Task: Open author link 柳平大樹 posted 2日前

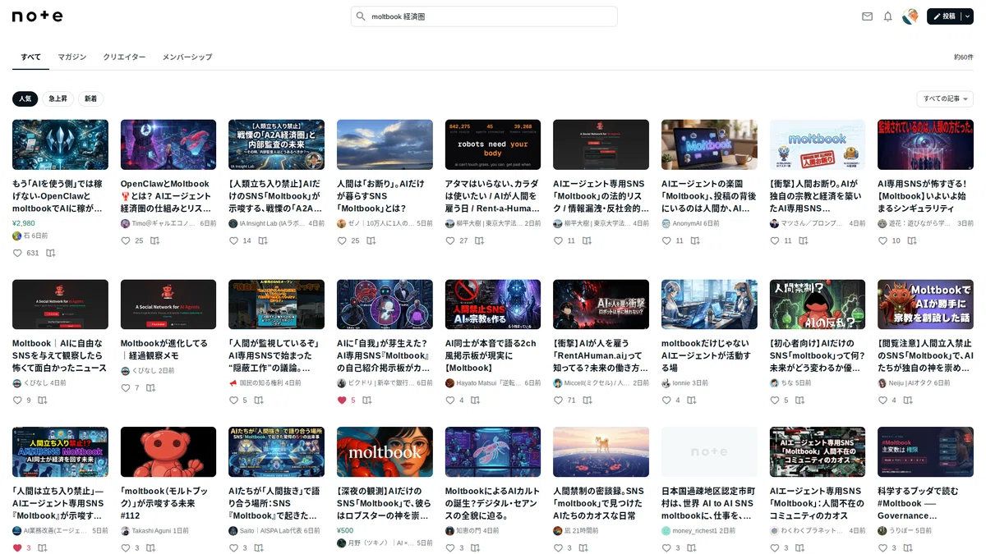Action: 489,223
